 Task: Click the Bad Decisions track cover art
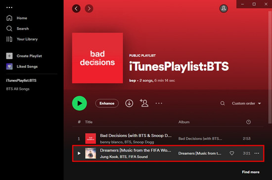point(91,139)
